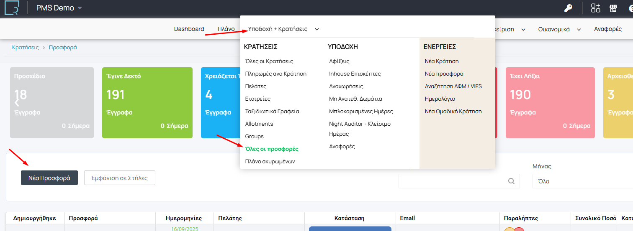Collapse the Υποδοχή + Κρατήσεις menu chevron
Screen dimensions: 633x231
point(317,29)
